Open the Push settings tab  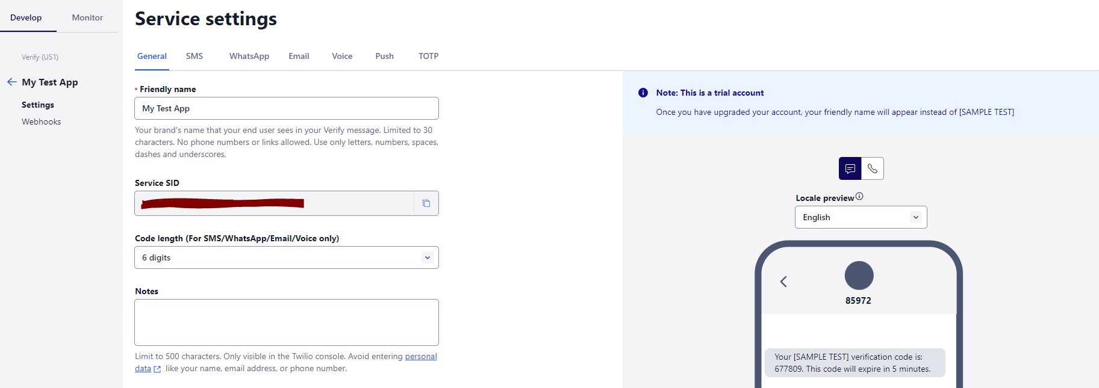(x=384, y=56)
